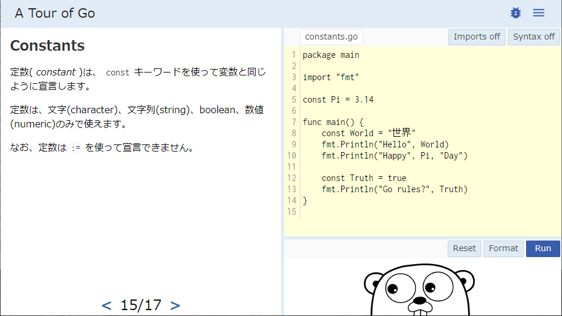Open the A Tour of Go title link
The image size is (562, 316).
point(55,14)
